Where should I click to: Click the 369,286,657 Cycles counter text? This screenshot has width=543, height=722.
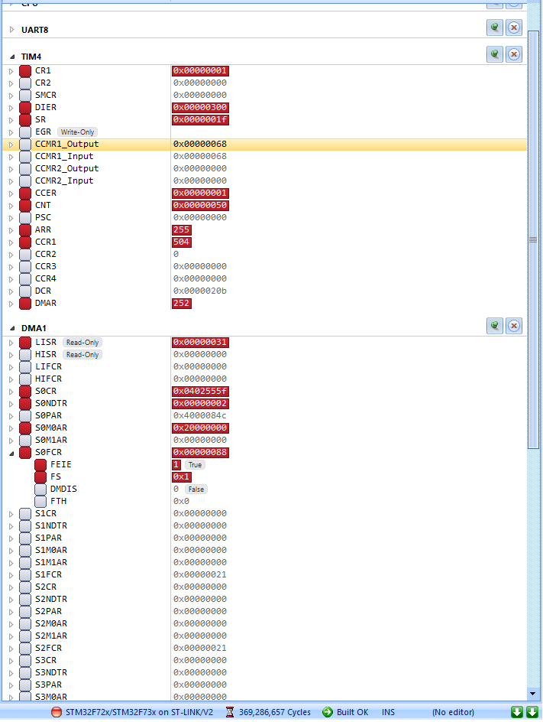[x=274, y=712]
